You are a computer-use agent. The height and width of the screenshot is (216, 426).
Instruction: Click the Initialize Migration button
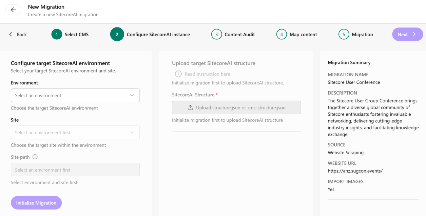pyautogui.click(x=36, y=203)
